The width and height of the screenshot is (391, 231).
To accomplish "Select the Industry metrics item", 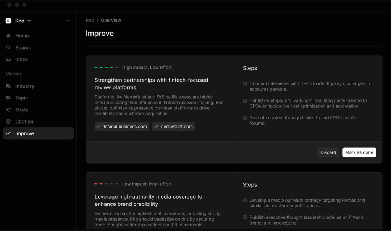I will click(x=38, y=86).
